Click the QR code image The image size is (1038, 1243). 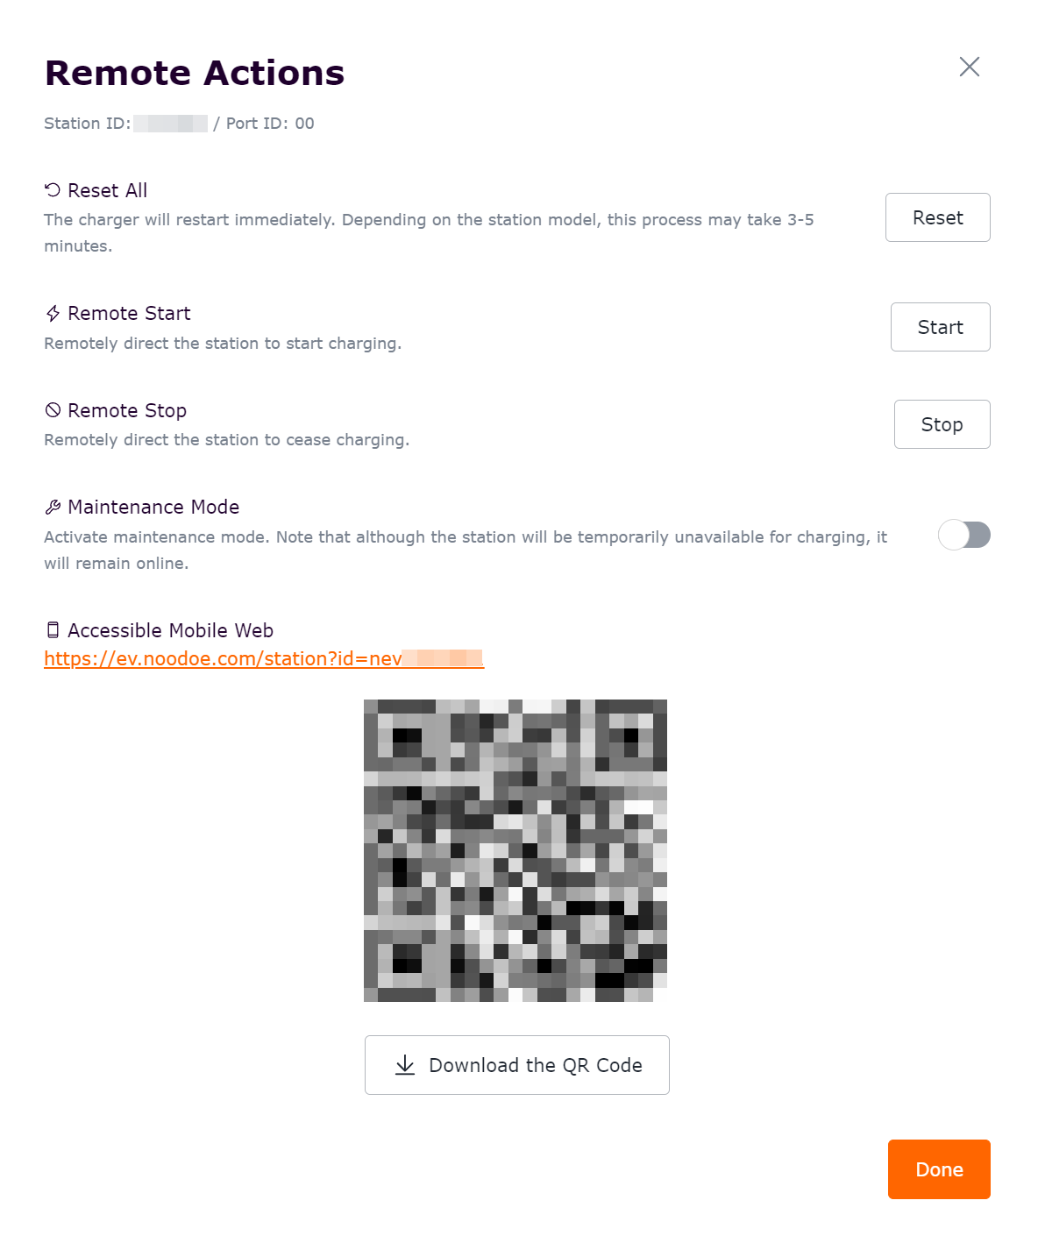click(x=515, y=850)
